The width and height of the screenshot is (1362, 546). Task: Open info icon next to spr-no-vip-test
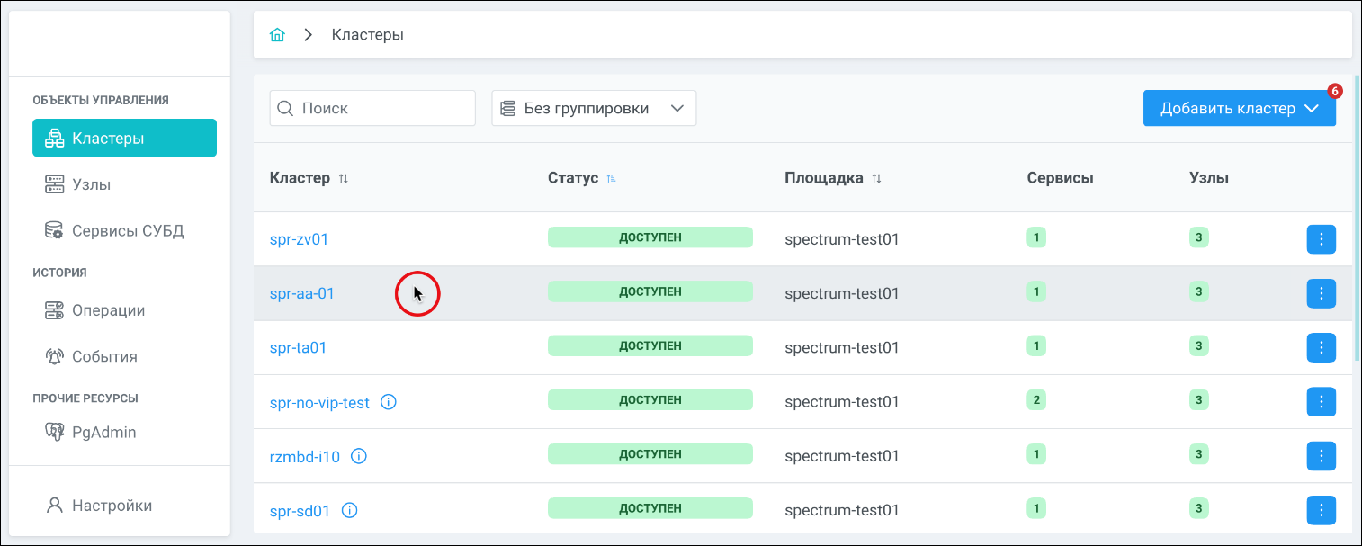pos(389,402)
